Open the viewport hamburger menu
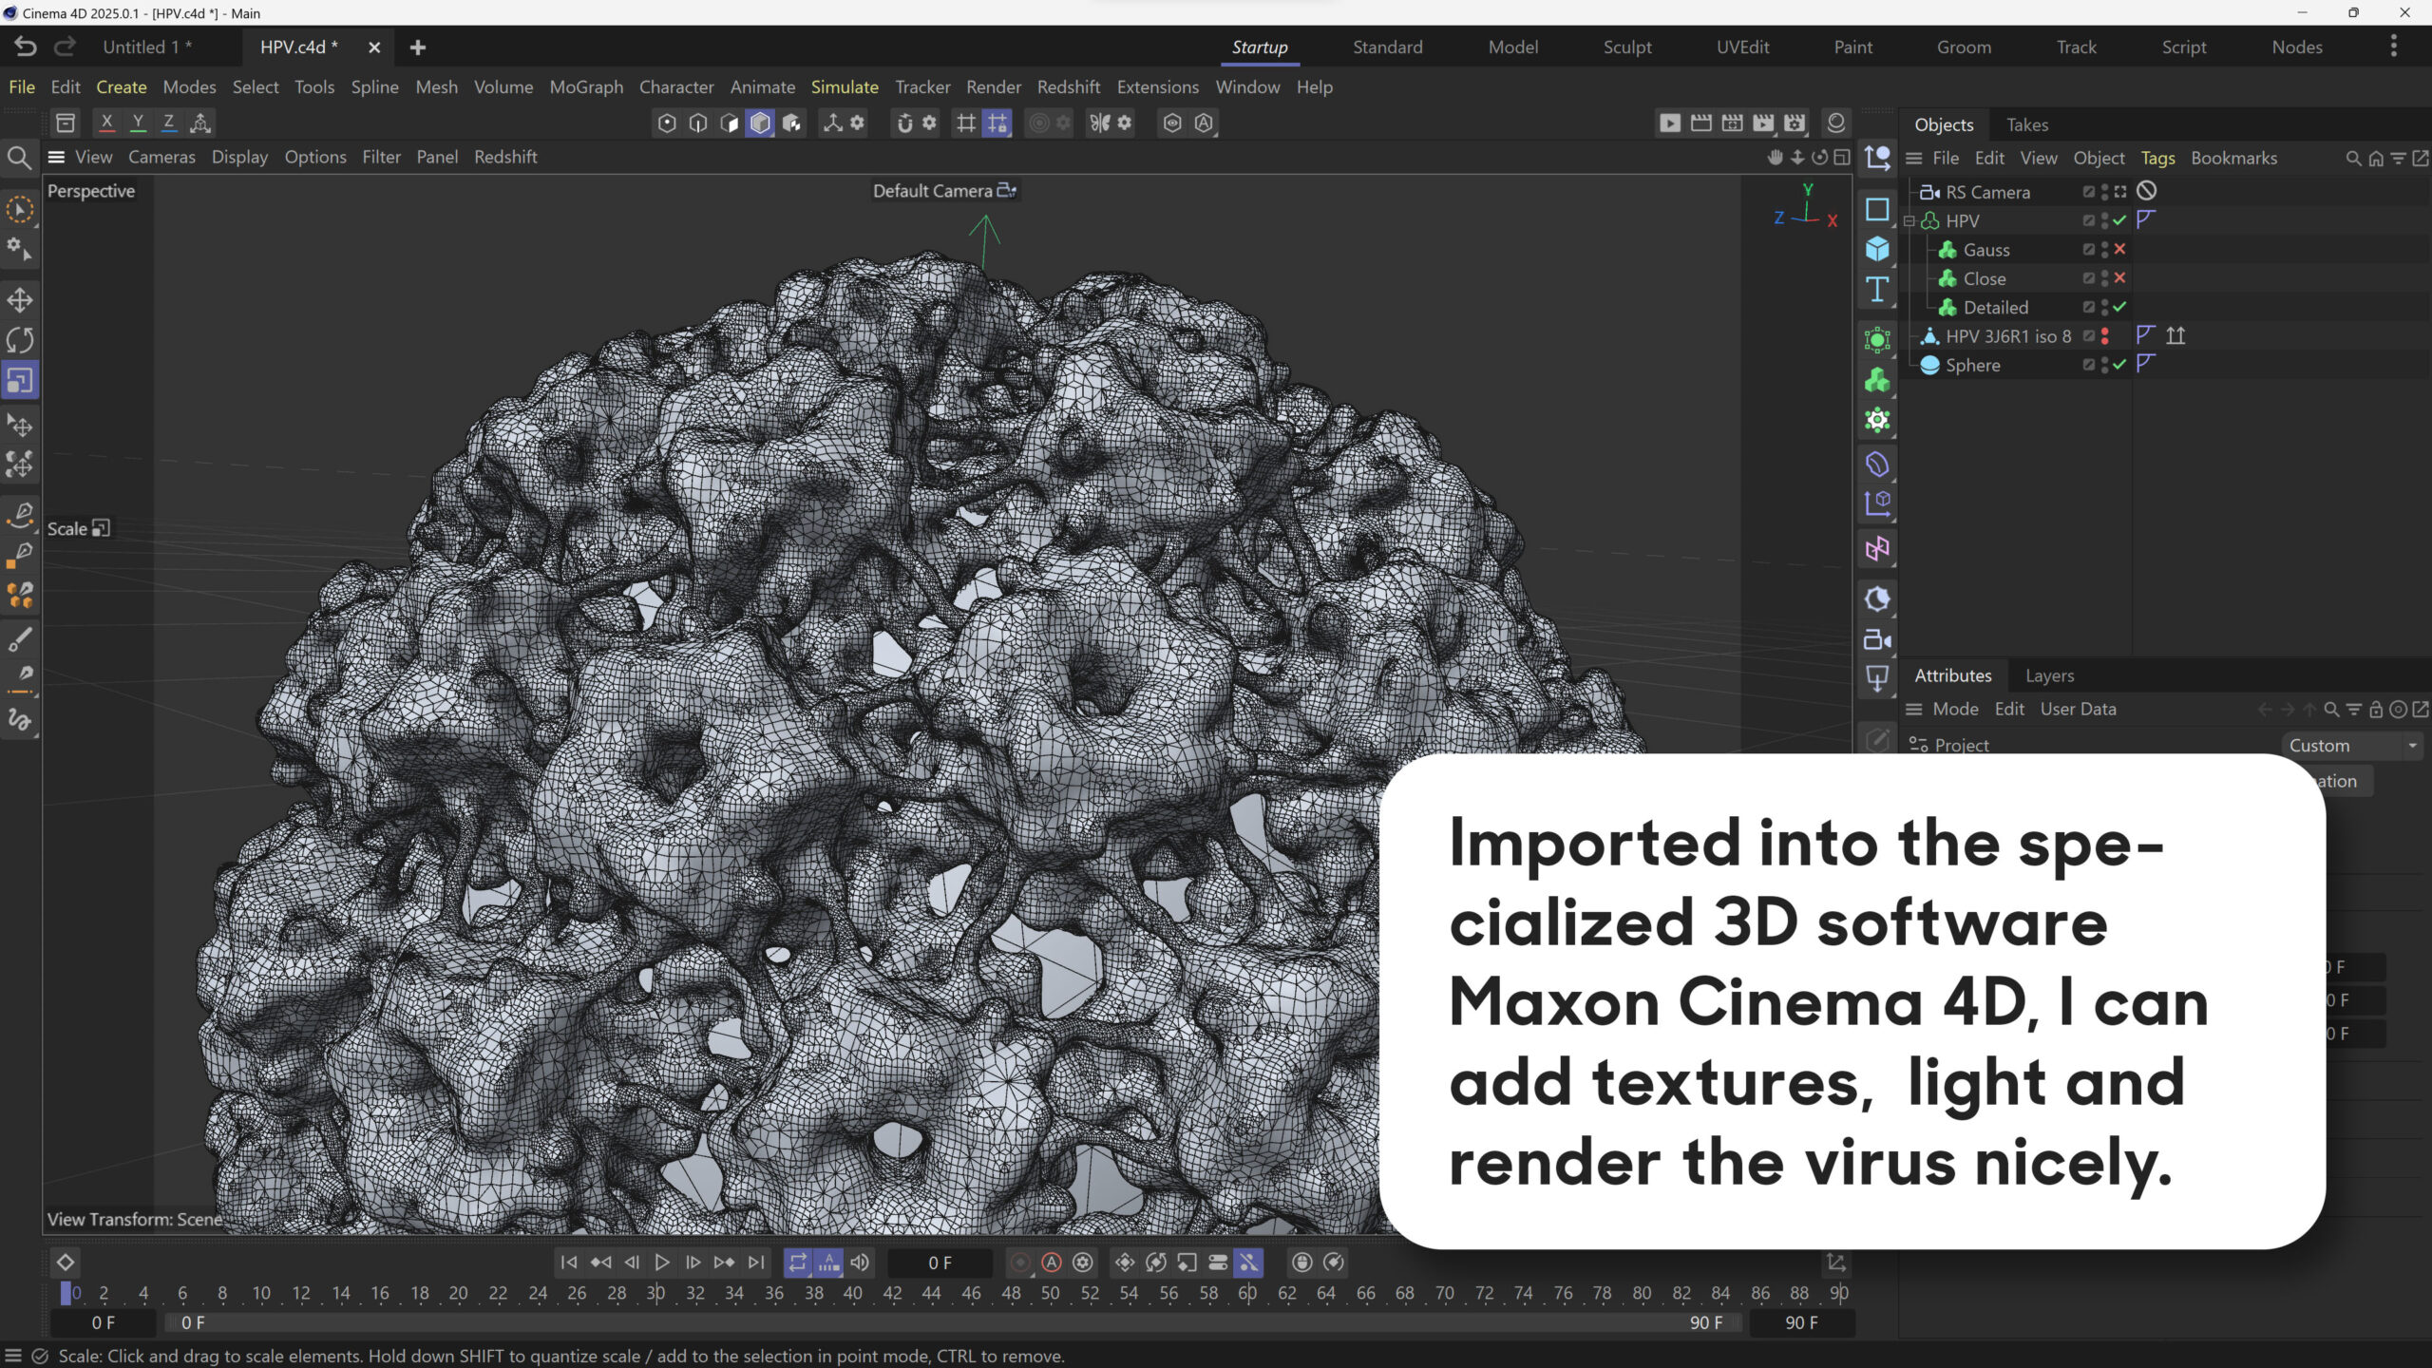Viewport: 2432px width, 1368px height. coord(56,158)
